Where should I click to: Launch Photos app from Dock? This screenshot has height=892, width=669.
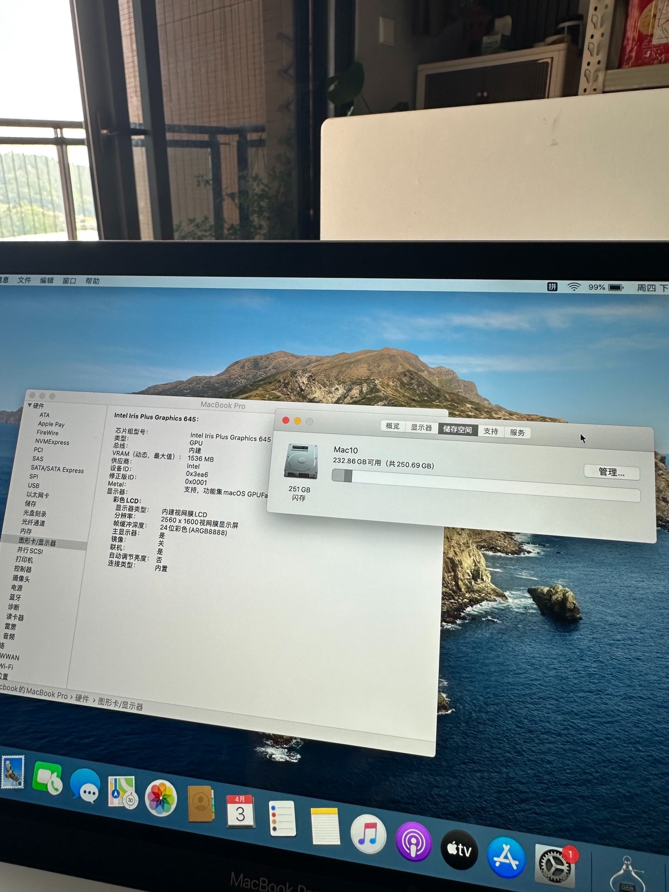[161, 798]
